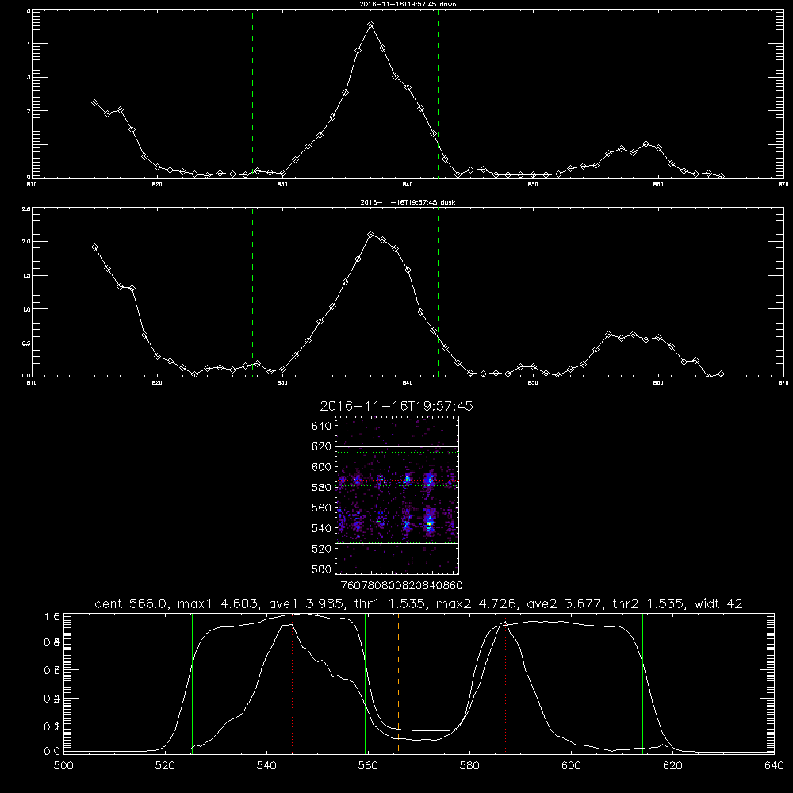Select the 'widt 42' value text
This screenshot has width=793, height=793.
[x=718, y=603]
